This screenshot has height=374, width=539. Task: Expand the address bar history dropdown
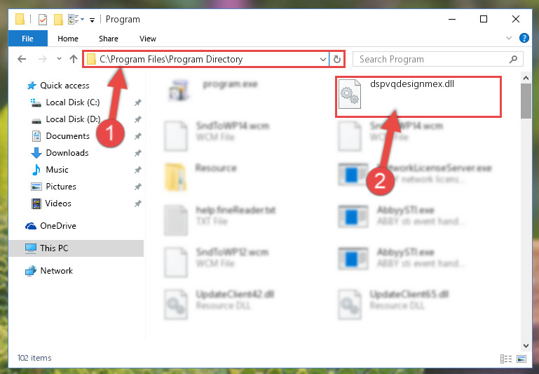[323, 59]
